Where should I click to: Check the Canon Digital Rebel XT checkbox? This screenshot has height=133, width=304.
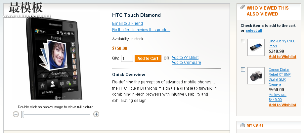coord(243,69)
